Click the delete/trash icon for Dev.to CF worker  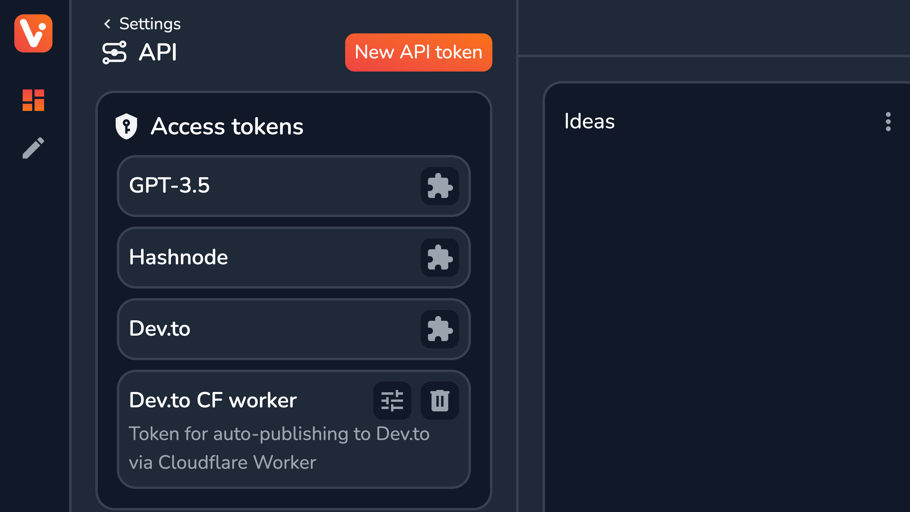(x=439, y=400)
